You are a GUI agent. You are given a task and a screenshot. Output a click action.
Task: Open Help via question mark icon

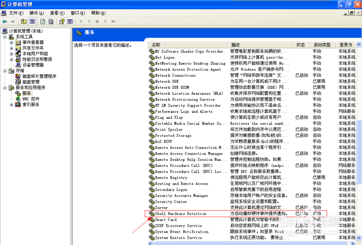62,21
